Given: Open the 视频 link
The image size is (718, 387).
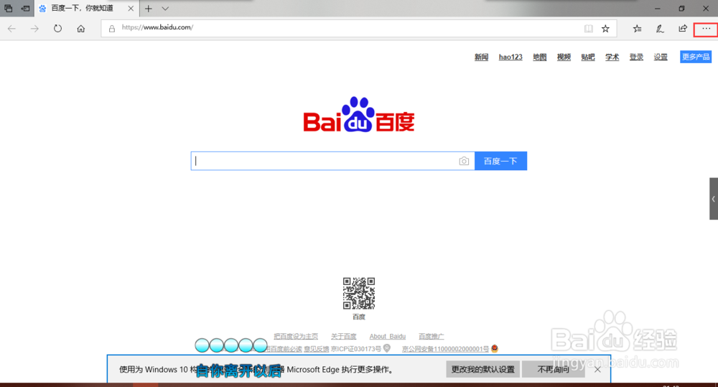Looking at the screenshot, I should click(564, 57).
